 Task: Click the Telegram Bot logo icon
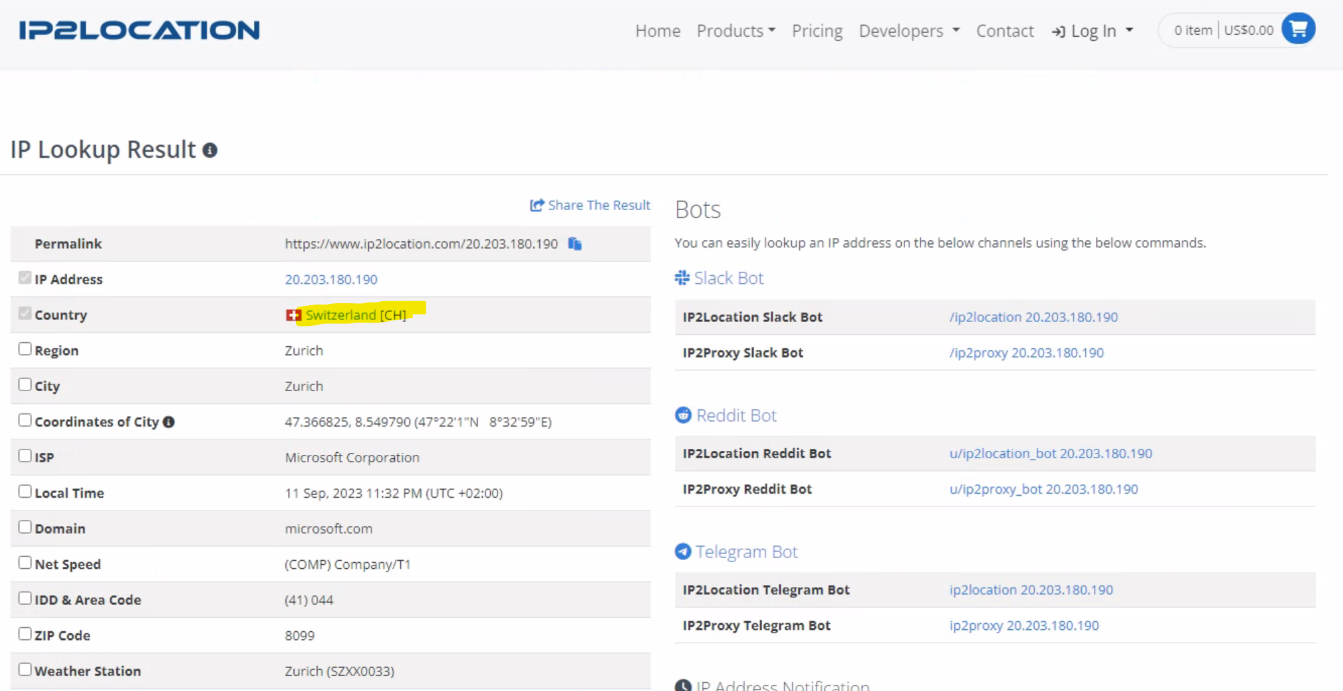coord(683,551)
